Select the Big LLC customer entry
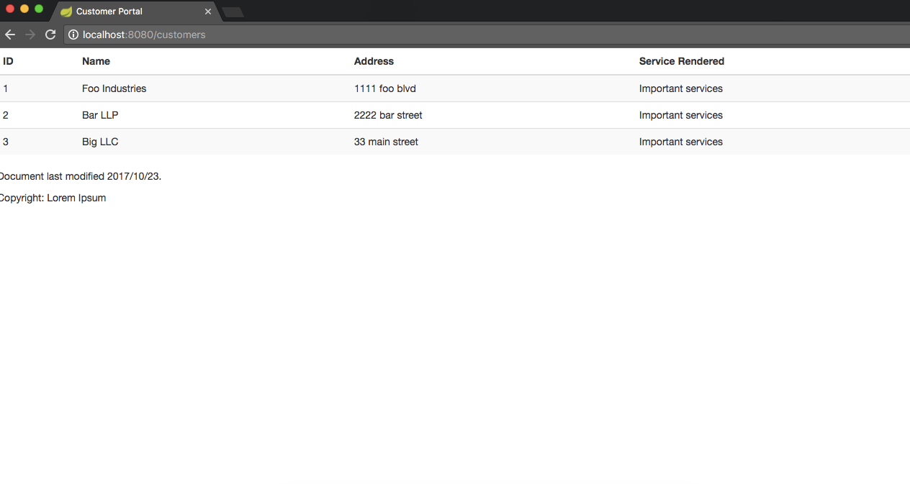Image resolution: width=910 pixels, height=484 pixels. [x=100, y=142]
